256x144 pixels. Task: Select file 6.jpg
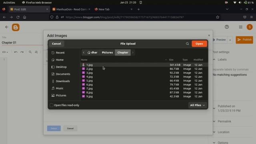(144, 84)
